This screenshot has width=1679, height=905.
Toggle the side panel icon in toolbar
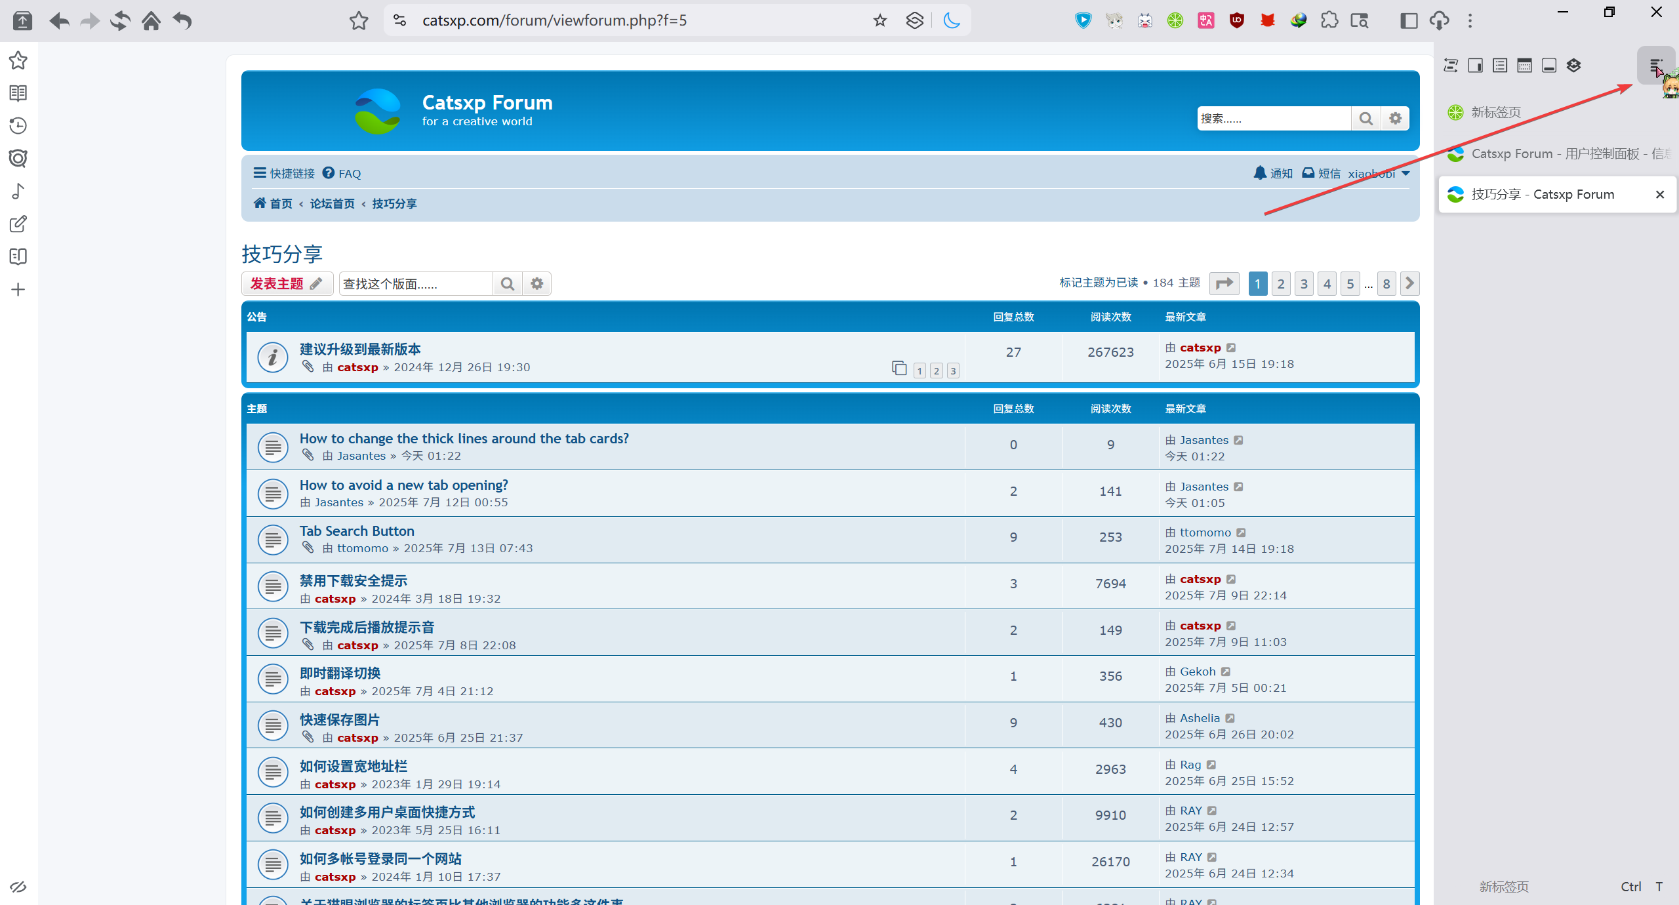pos(1409,20)
